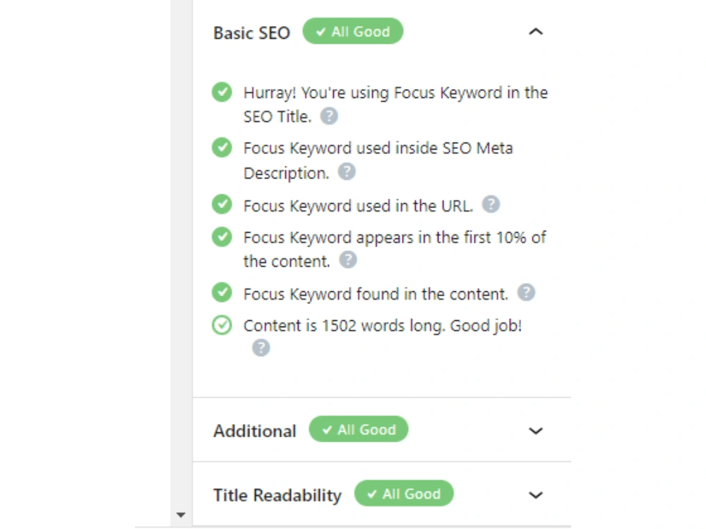Expand the Additional section

pyautogui.click(x=535, y=431)
